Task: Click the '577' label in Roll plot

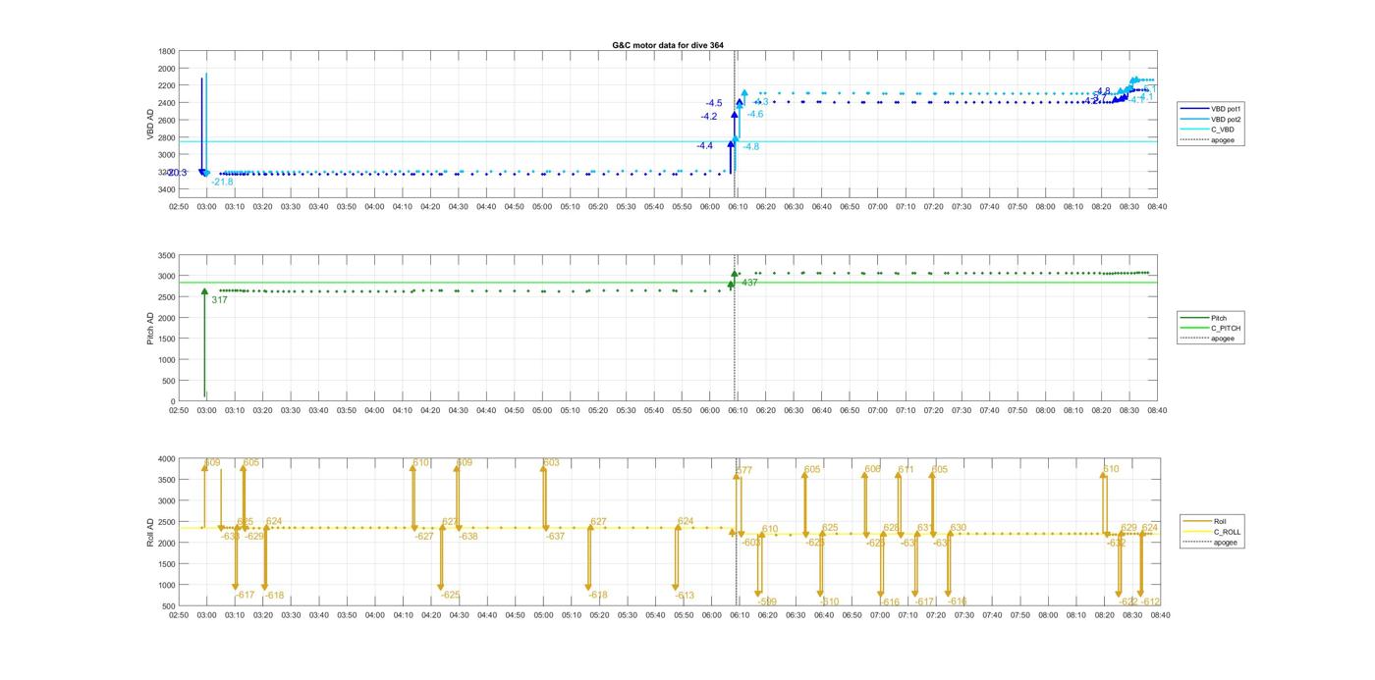Action: click(744, 471)
